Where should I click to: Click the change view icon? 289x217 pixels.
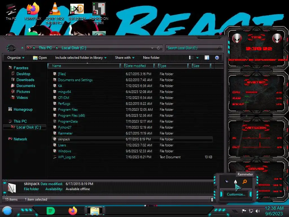(x=191, y=58)
